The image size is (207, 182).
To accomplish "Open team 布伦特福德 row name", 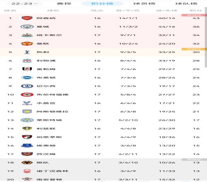I will click(53, 95).
